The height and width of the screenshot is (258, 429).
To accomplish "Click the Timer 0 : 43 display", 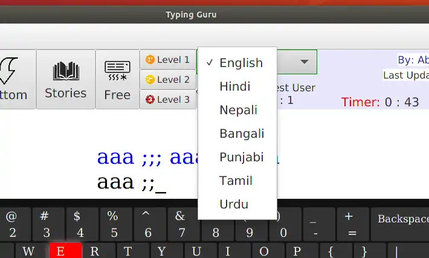I will 380,102.
